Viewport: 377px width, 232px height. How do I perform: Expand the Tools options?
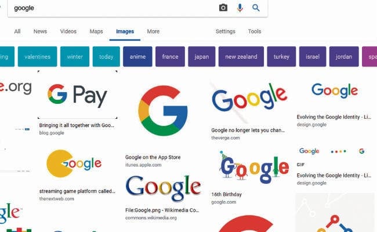click(255, 31)
